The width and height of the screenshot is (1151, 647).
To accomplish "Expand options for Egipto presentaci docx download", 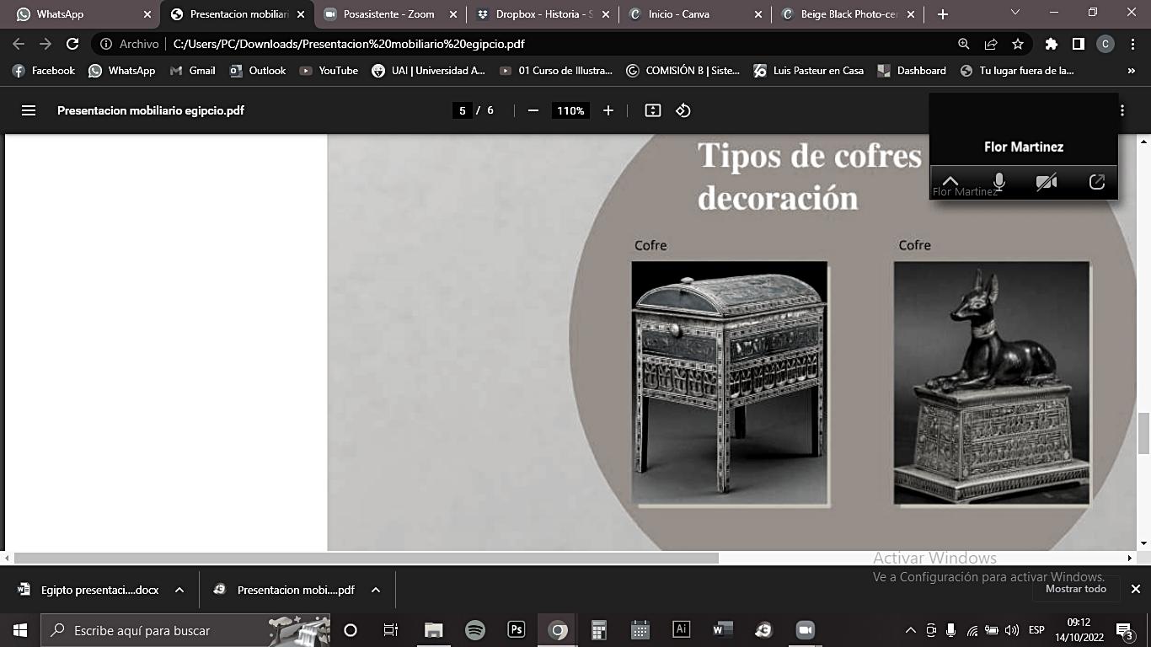I will coord(179,590).
